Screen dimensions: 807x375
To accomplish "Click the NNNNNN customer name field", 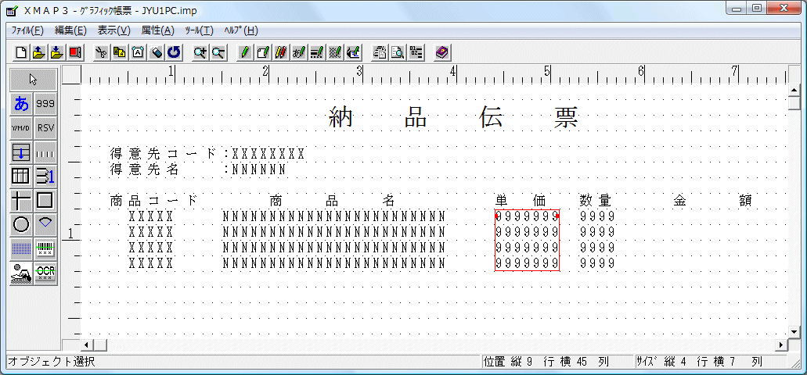I will coord(259,170).
